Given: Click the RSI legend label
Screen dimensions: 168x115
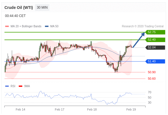Looking at the screenshot, I should pos(13,86).
